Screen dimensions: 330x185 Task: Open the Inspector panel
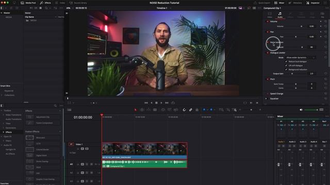(313, 3)
